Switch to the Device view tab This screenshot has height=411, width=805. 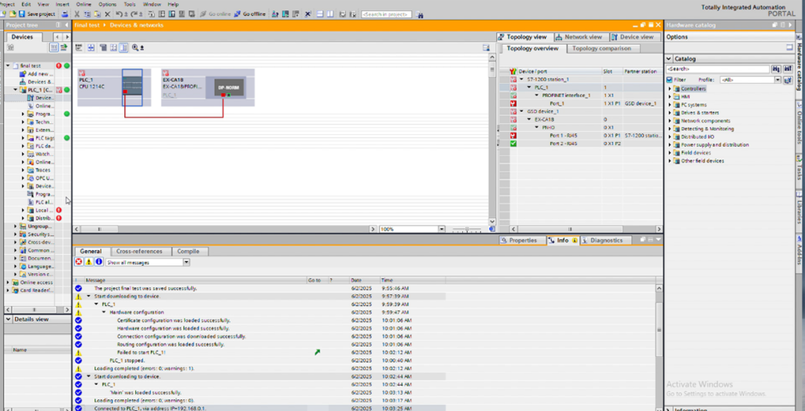coord(636,37)
